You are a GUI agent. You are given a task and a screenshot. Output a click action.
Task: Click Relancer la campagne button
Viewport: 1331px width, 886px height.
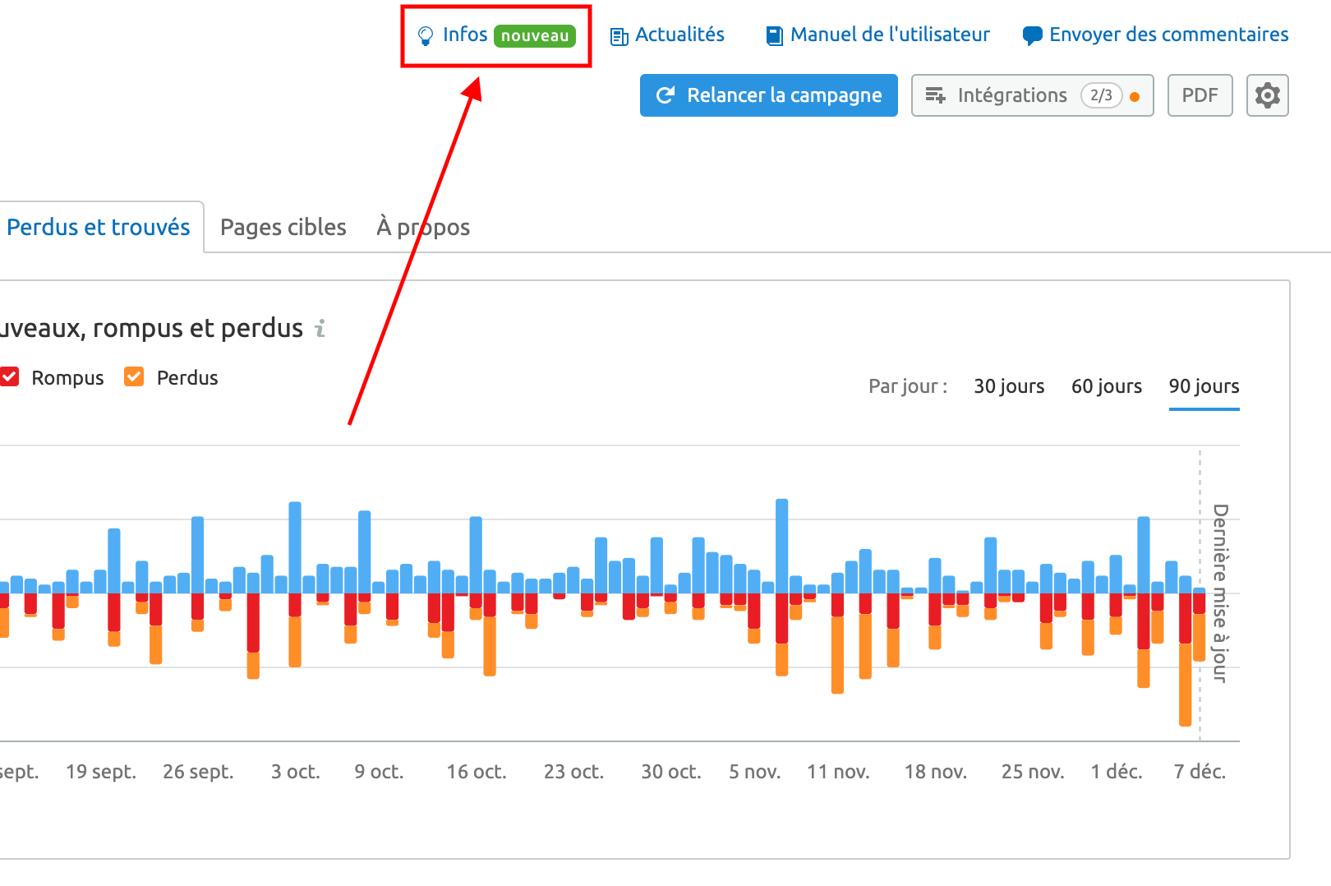click(x=768, y=95)
